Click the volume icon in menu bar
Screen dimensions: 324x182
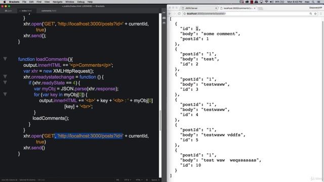(271, 2)
